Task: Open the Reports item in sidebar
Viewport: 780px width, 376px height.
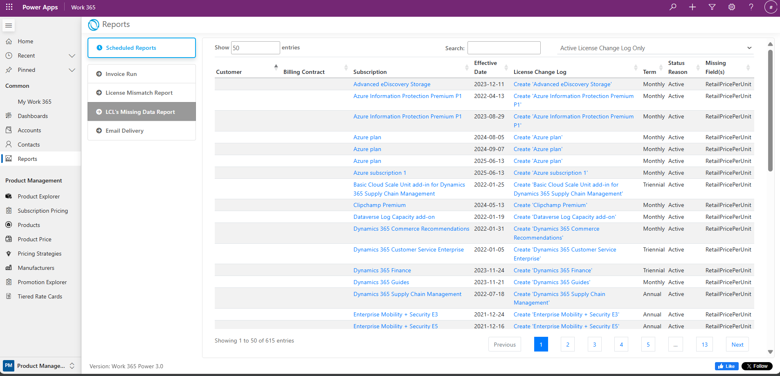Action: pos(40,159)
